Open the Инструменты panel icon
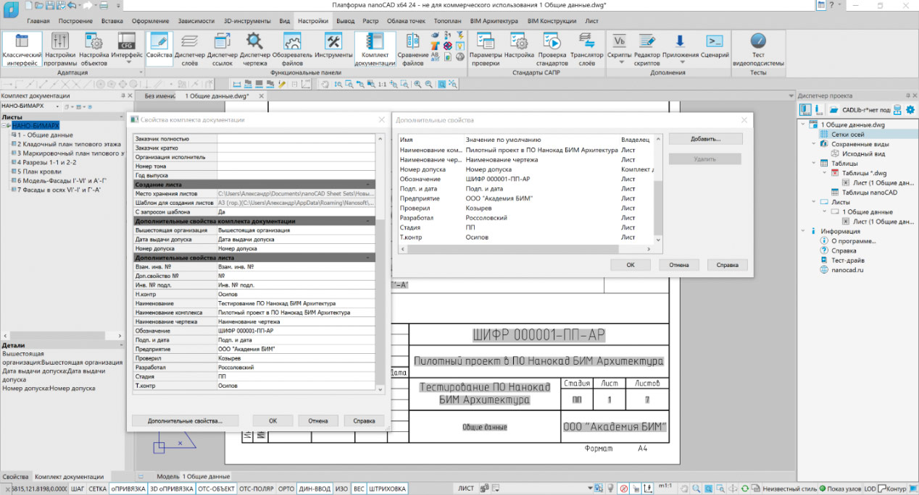The image size is (919, 495). click(x=333, y=46)
